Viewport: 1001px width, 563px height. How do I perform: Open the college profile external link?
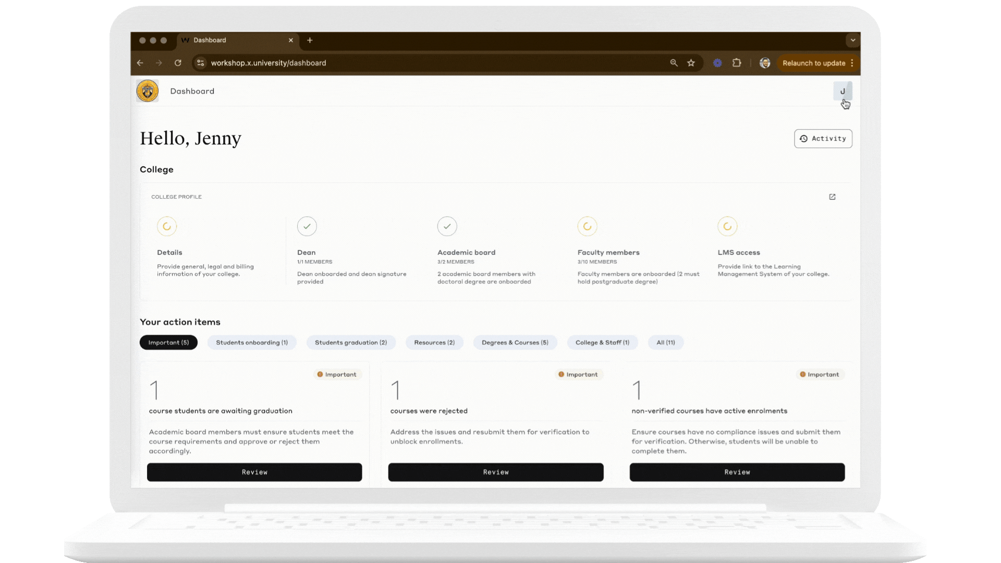coord(833,197)
